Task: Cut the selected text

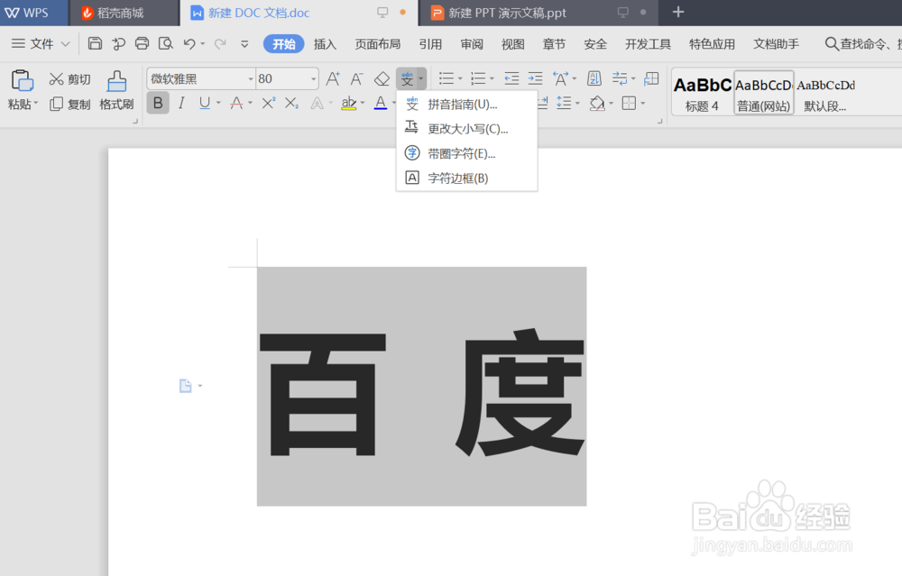Action: pos(69,79)
